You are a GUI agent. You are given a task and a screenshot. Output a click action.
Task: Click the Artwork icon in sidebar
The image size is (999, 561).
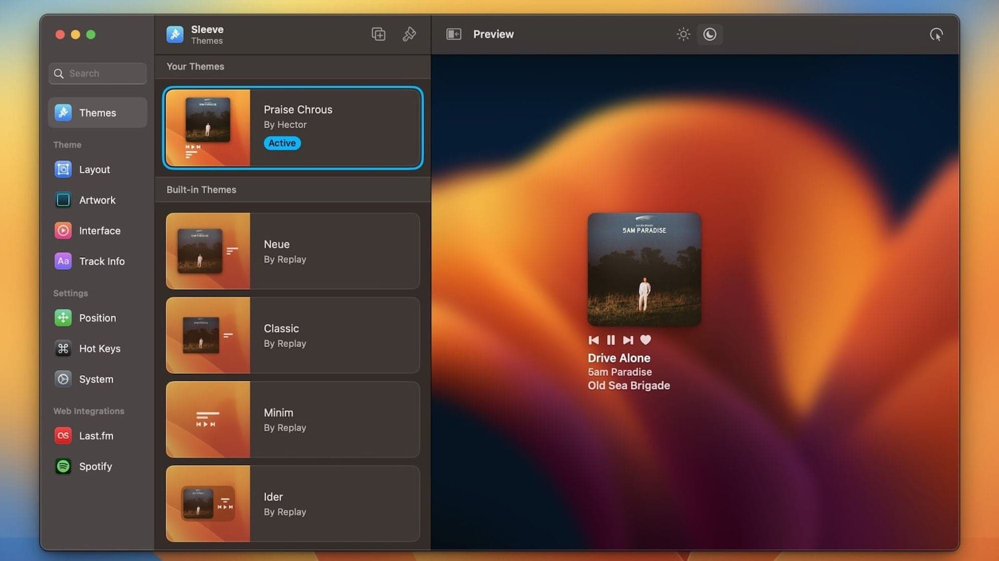click(63, 200)
